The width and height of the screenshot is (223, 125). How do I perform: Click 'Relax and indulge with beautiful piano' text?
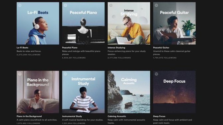click(81, 51)
